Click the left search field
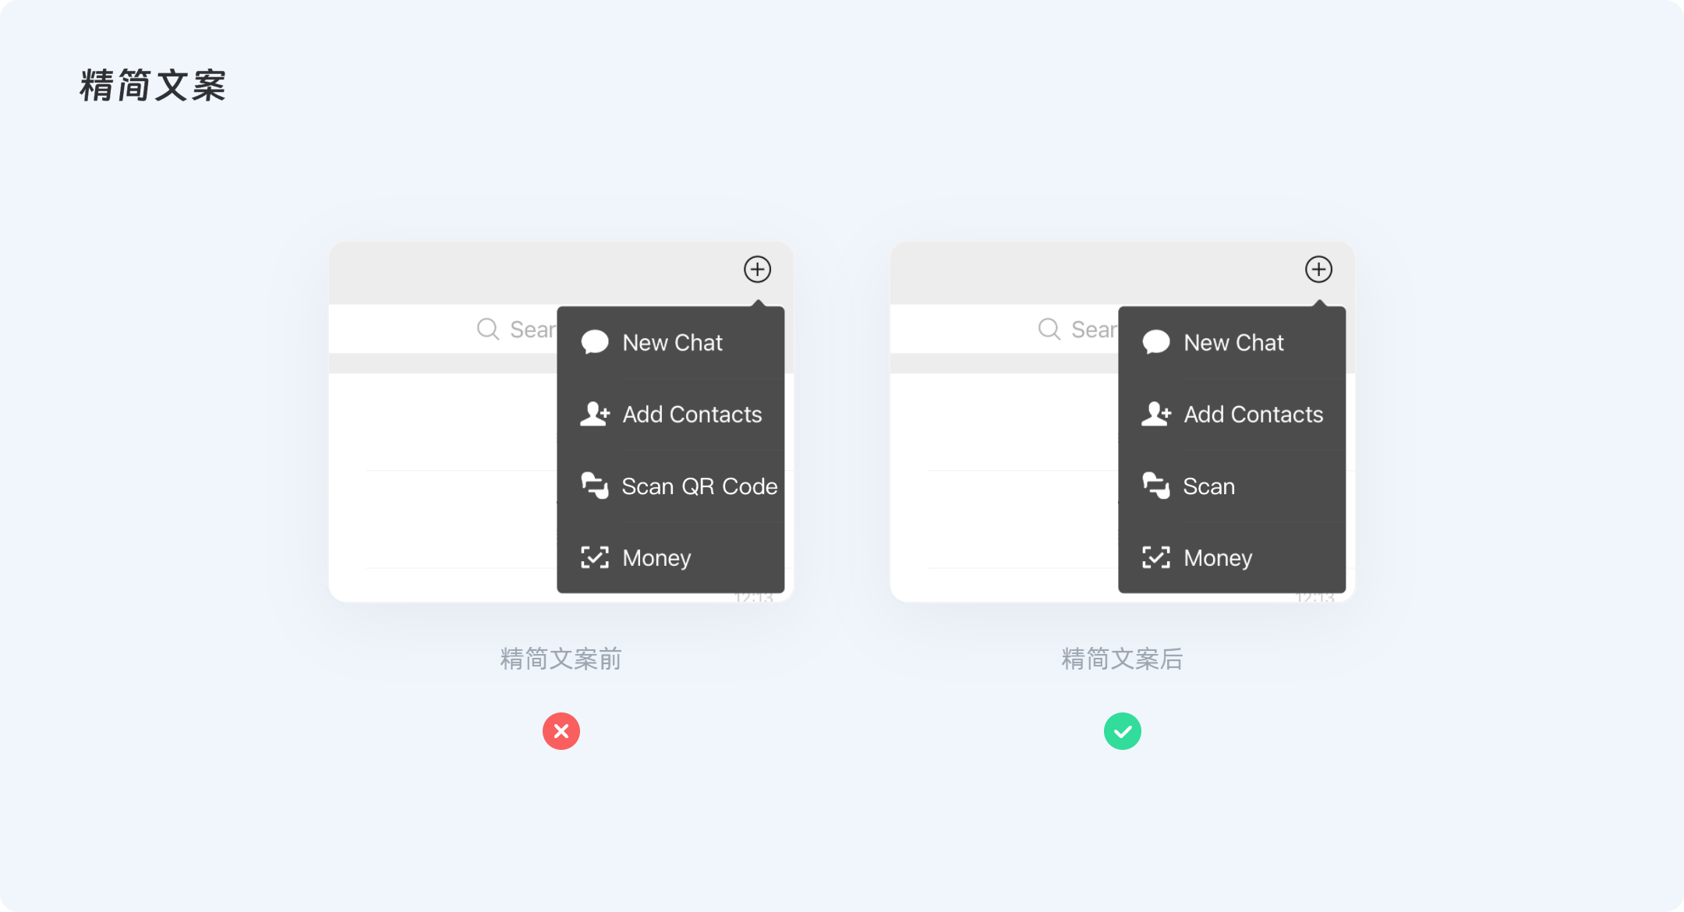The image size is (1684, 912). click(443, 329)
